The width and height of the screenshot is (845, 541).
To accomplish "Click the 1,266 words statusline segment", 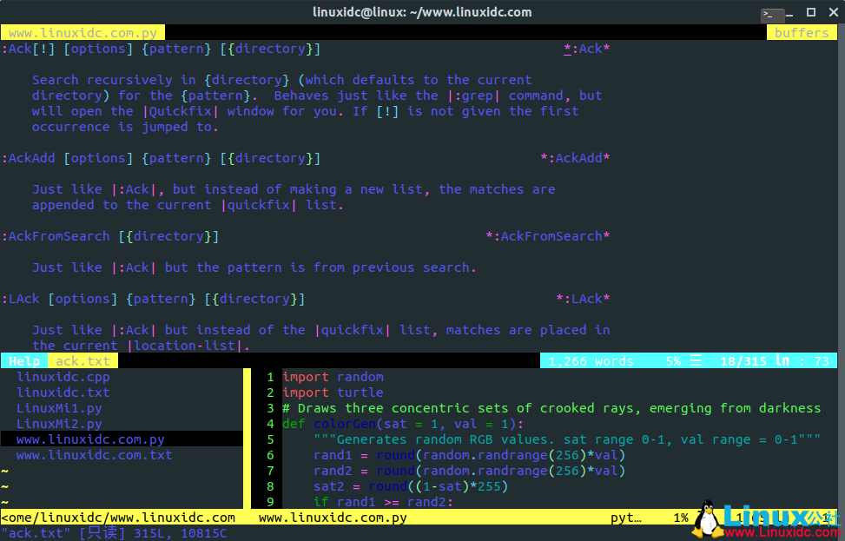I will 591,361.
